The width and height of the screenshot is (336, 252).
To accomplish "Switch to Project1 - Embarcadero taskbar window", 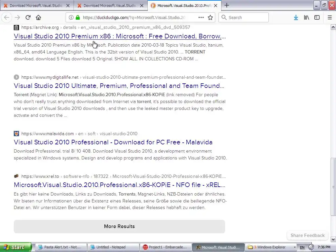I will coord(166,247).
